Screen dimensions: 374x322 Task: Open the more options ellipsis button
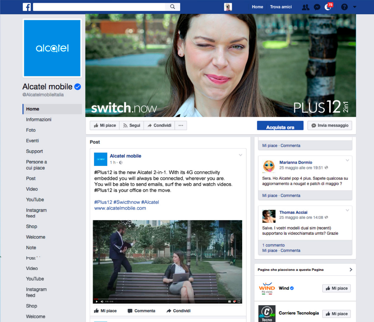[x=181, y=125]
